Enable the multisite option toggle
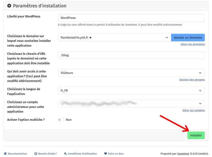 pyautogui.click(x=61, y=120)
